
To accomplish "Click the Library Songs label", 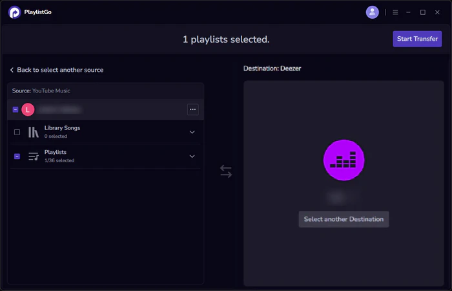I will [62, 128].
